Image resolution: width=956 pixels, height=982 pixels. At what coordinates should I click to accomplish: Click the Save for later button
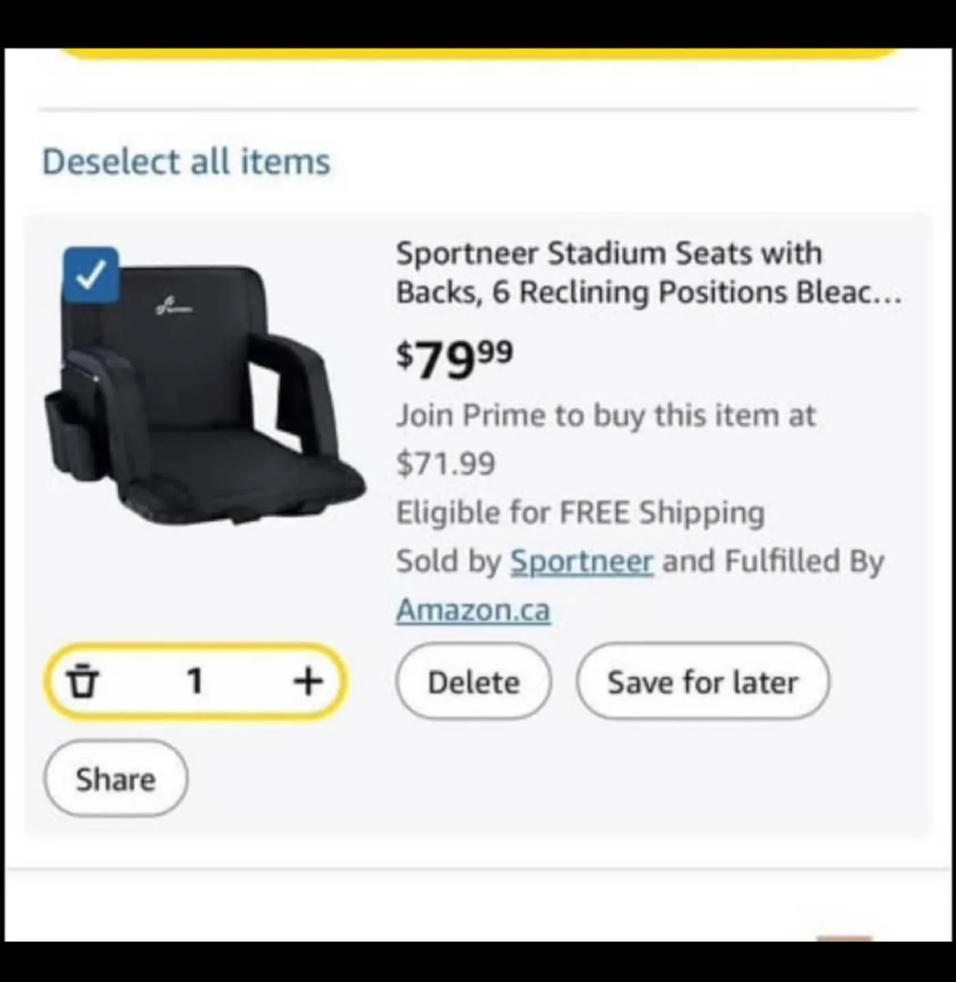point(703,681)
